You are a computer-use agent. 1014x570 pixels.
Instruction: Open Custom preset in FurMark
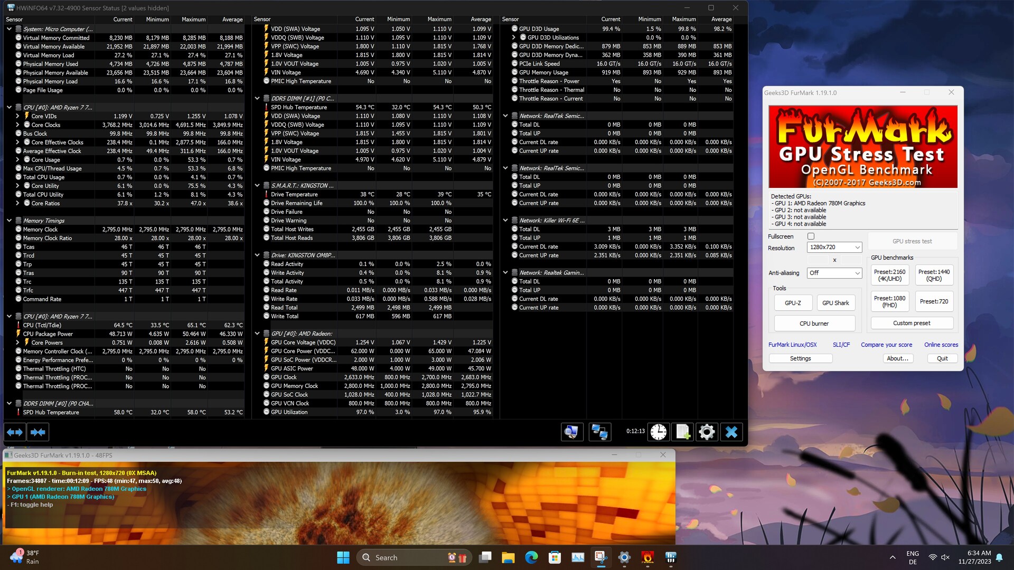[x=912, y=323]
